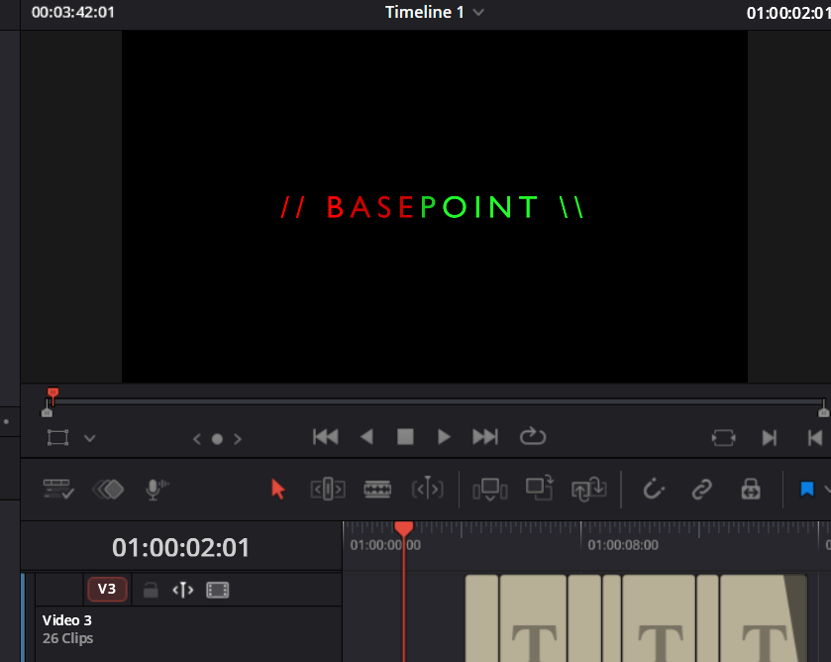
Task: Click the voiceover microphone icon
Action: click(x=156, y=490)
